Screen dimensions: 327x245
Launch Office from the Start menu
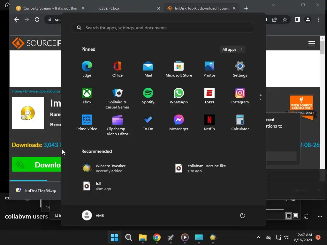tap(118, 69)
